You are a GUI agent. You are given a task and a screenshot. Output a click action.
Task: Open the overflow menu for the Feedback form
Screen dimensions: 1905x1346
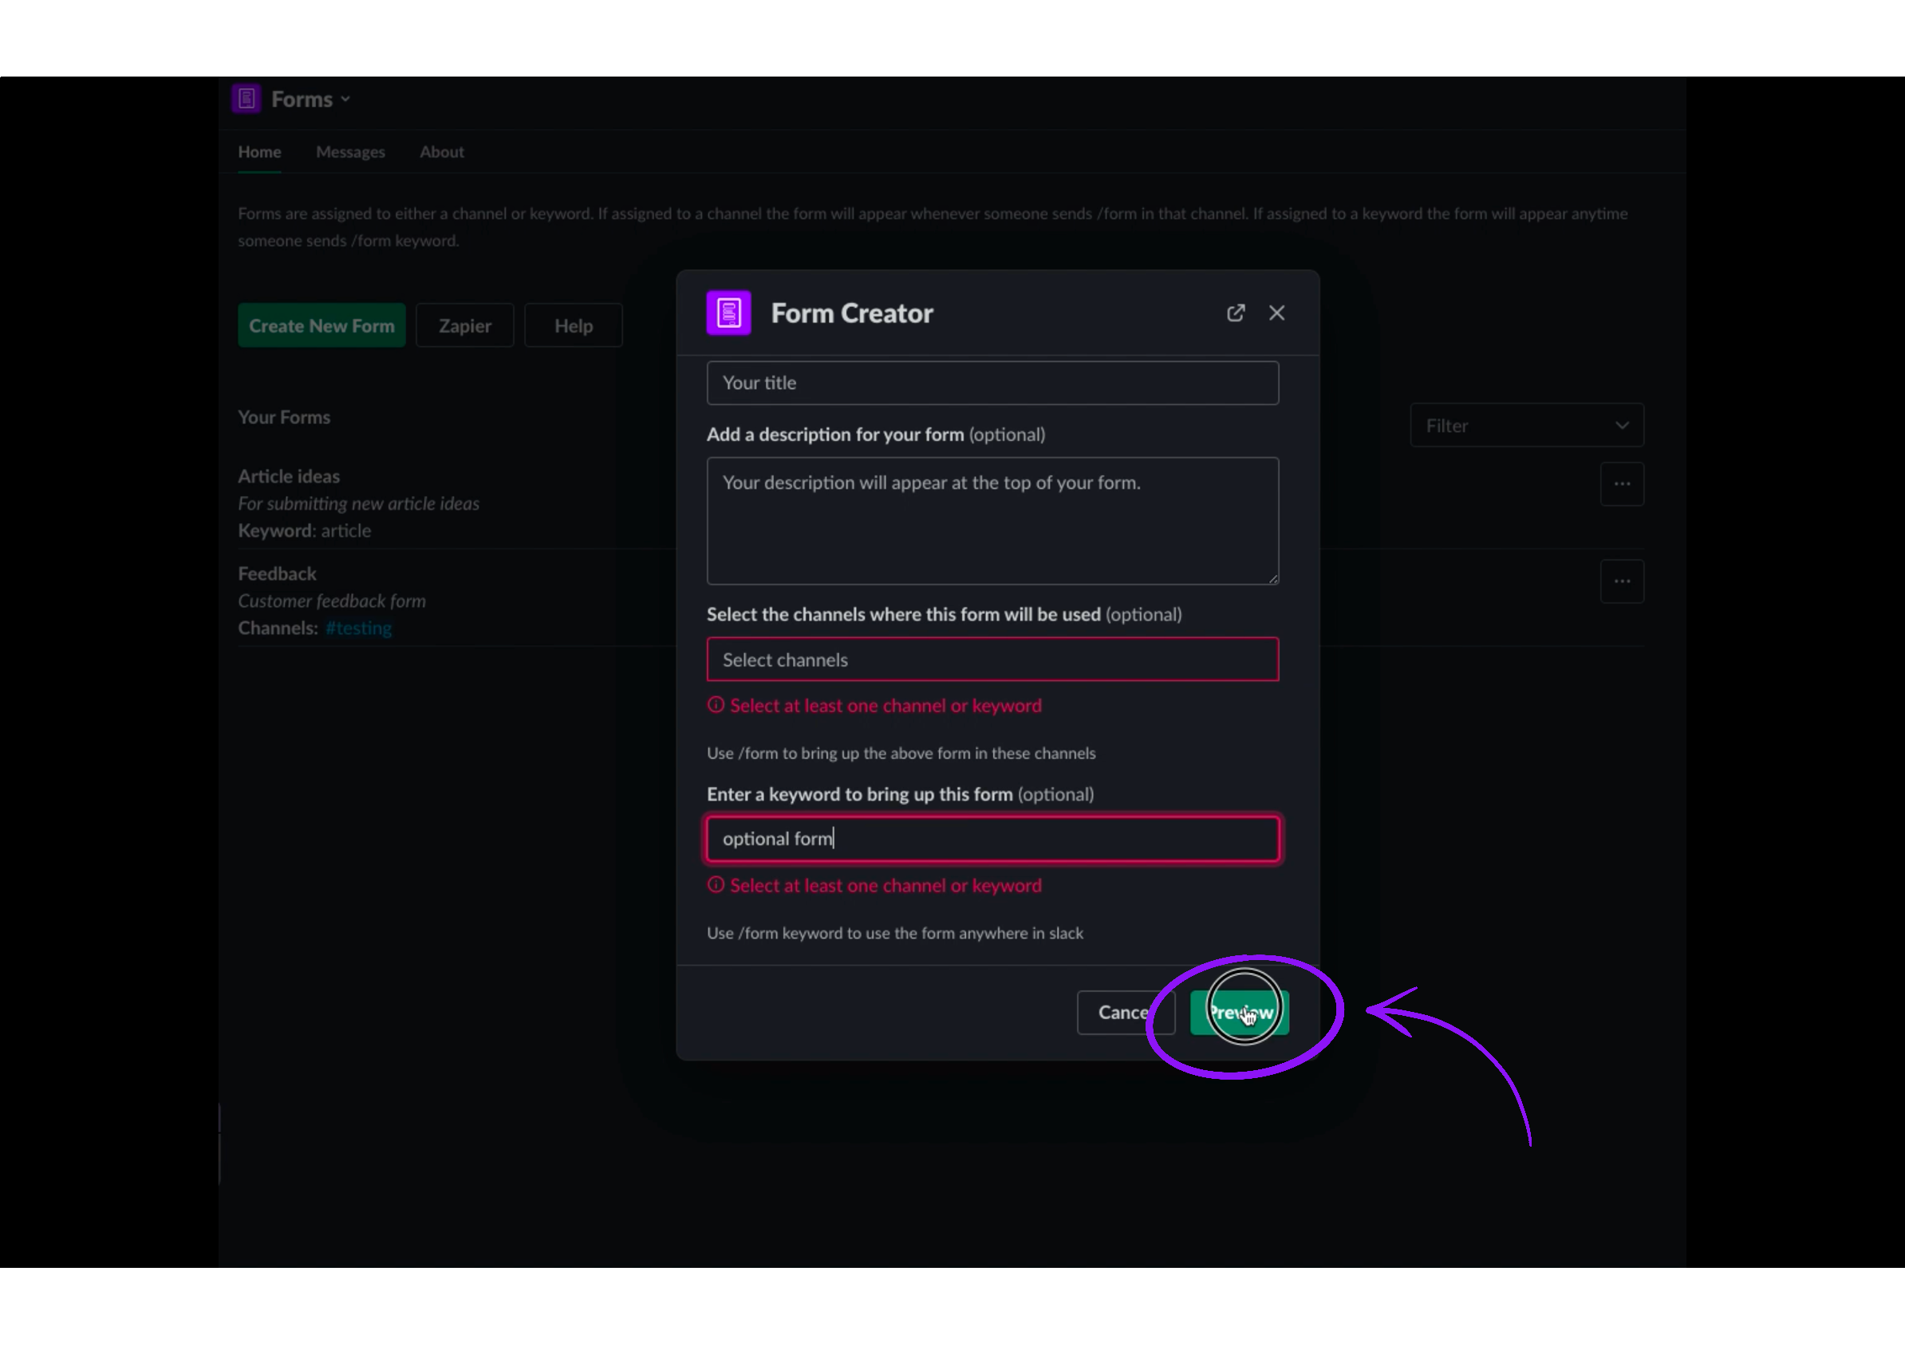coord(1622,581)
